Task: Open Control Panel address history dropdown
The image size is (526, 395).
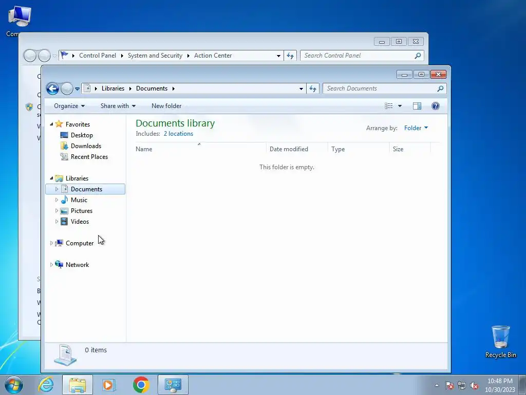Action: click(x=278, y=56)
